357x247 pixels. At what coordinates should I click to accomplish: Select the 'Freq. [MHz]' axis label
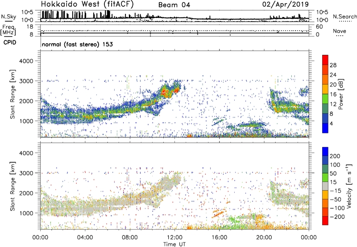click(8, 30)
